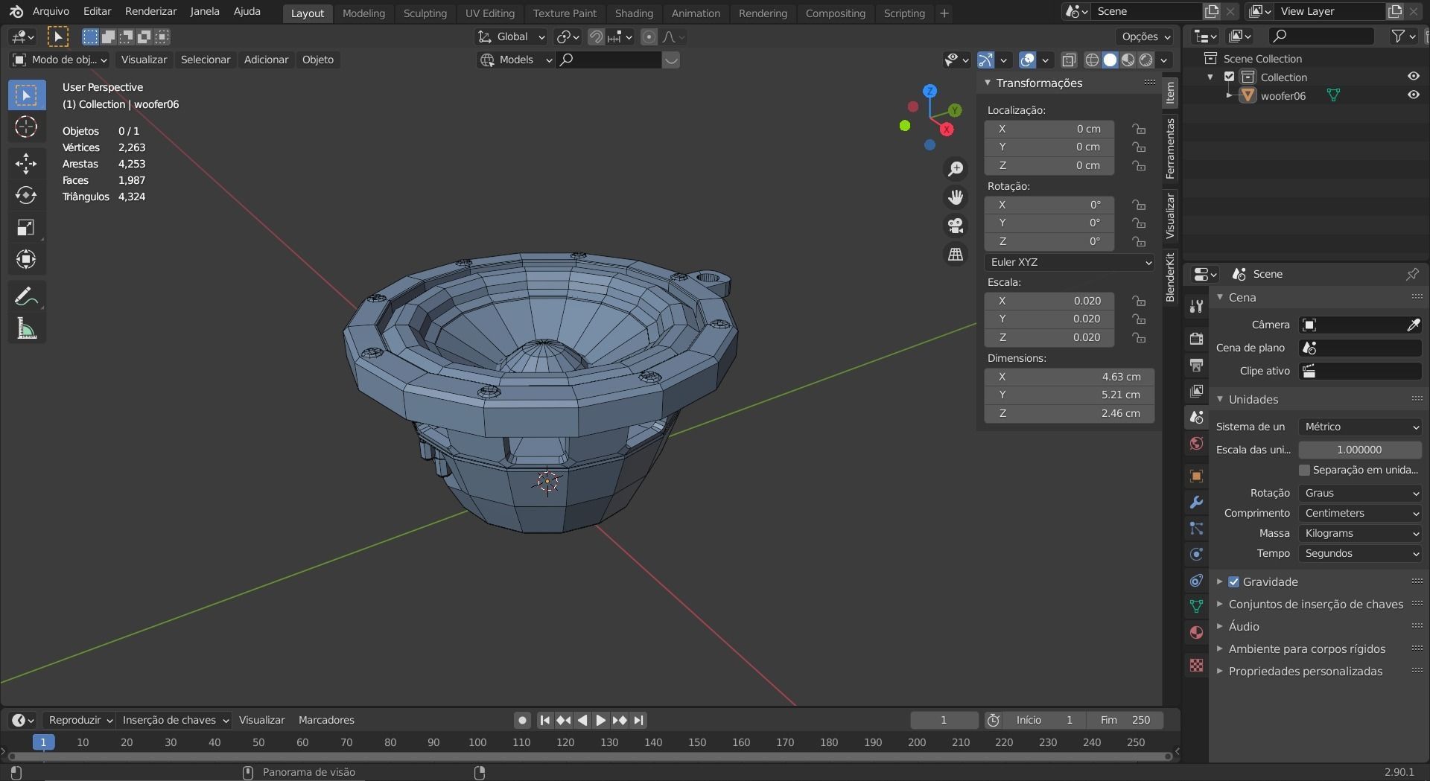
Task: Switch to the Modeling workspace tab
Action: point(363,13)
